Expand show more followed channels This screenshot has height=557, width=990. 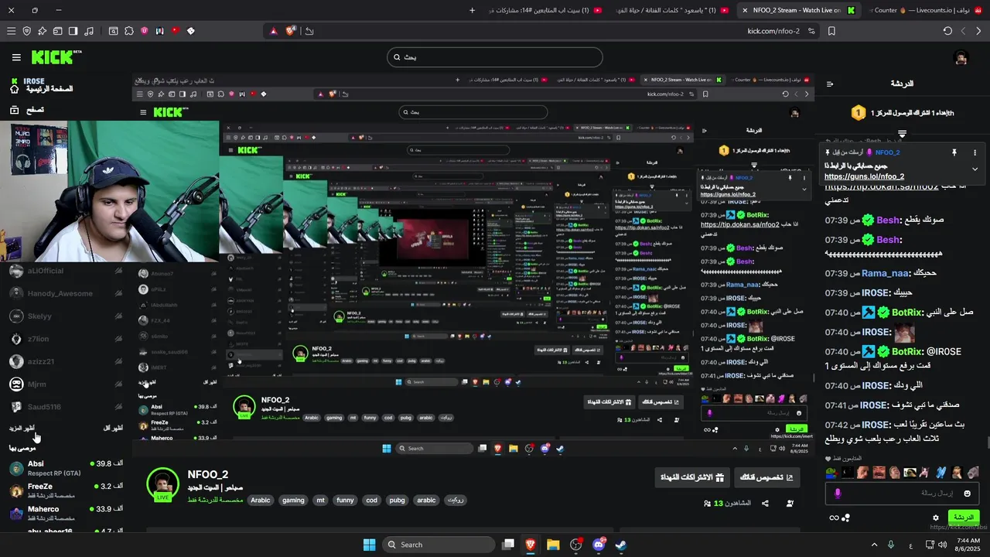22,428
